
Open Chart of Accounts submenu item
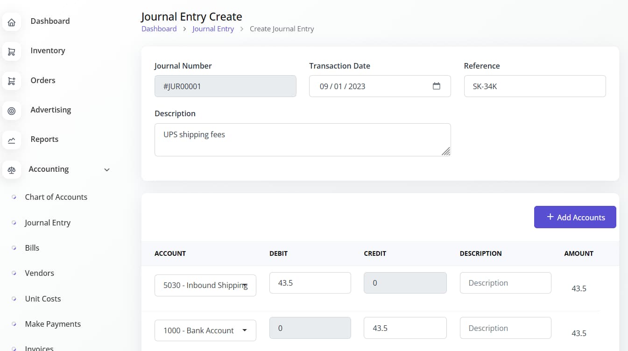click(56, 197)
